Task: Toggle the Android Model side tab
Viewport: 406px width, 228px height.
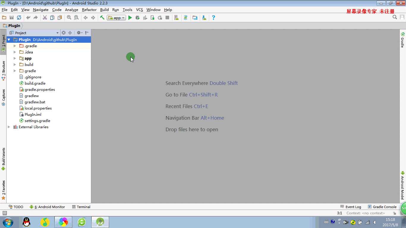Action: point(403,185)
